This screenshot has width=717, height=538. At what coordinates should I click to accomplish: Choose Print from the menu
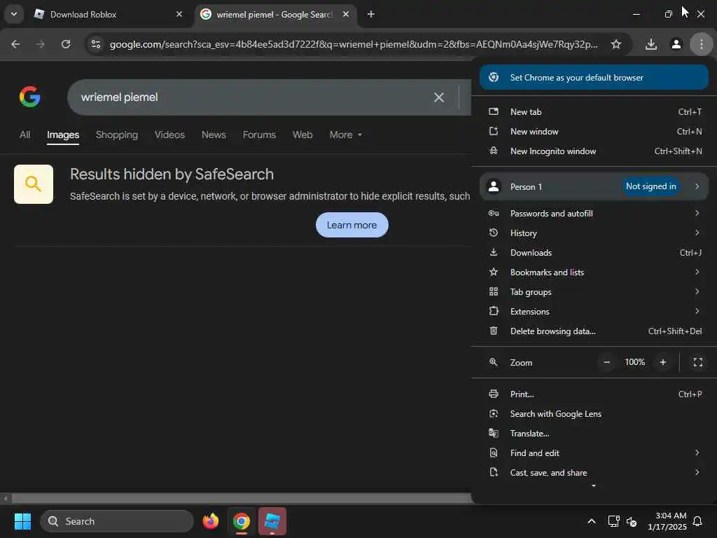tap(594, 394)
